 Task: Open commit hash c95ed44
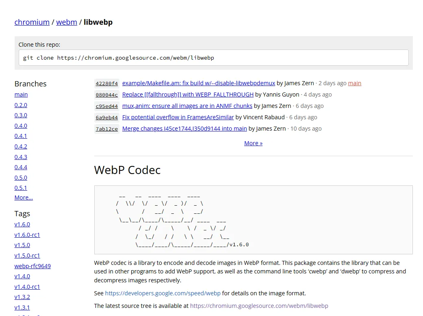(x=106, y=106)
